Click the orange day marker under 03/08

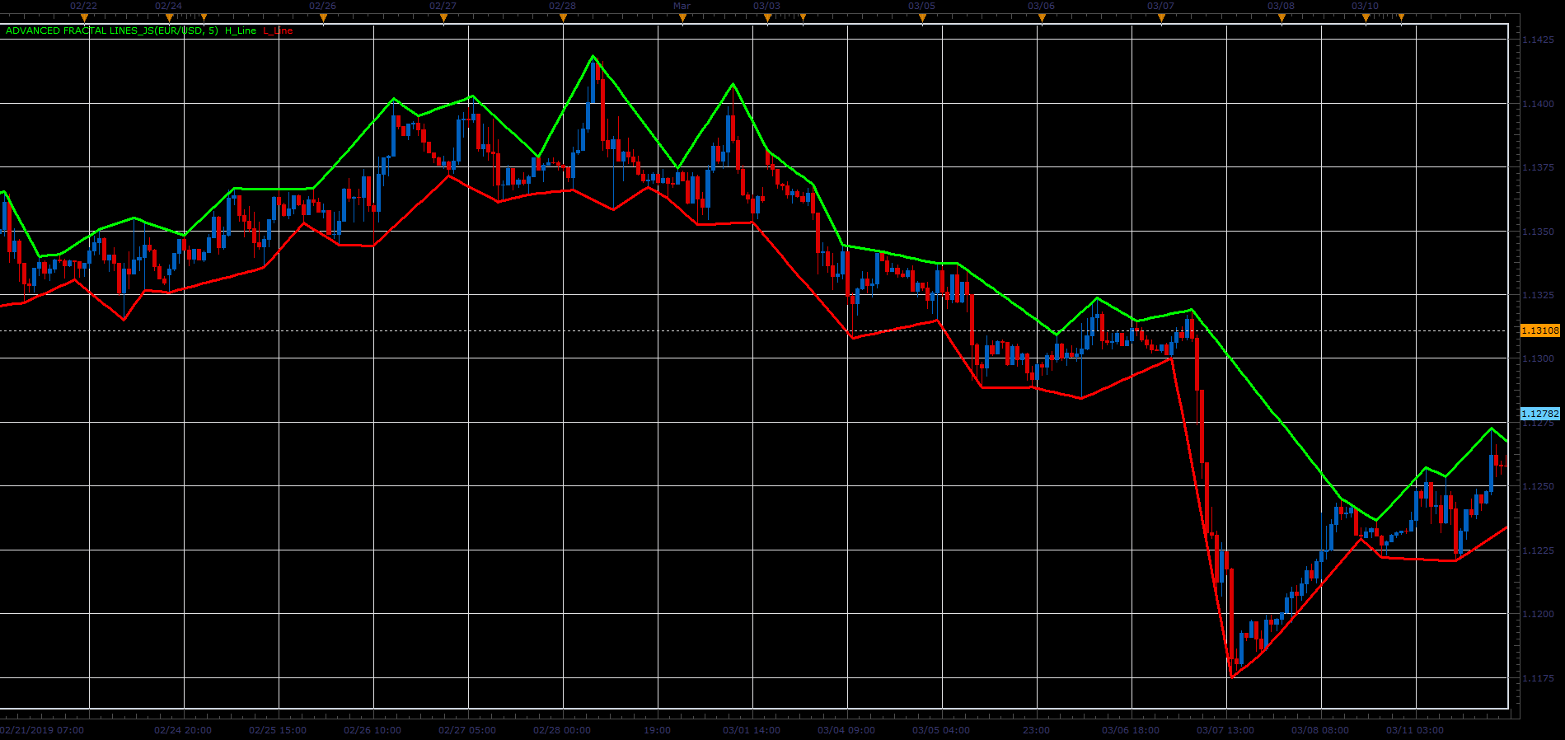[1282, 17]
